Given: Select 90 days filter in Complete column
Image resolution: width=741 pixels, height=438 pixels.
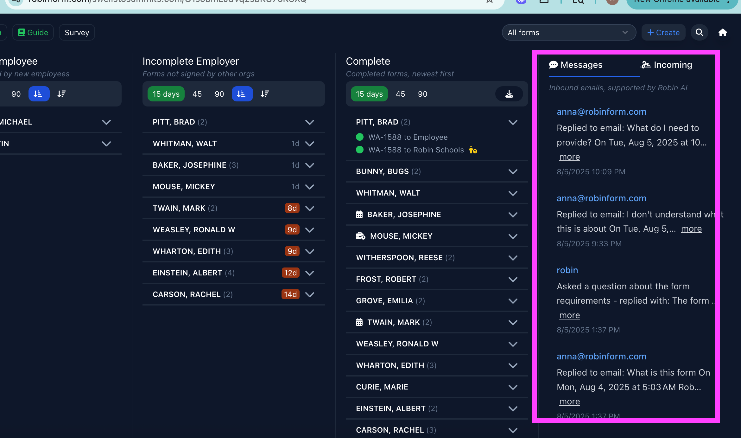Looking at the screenshot, I should coord(422,94).
